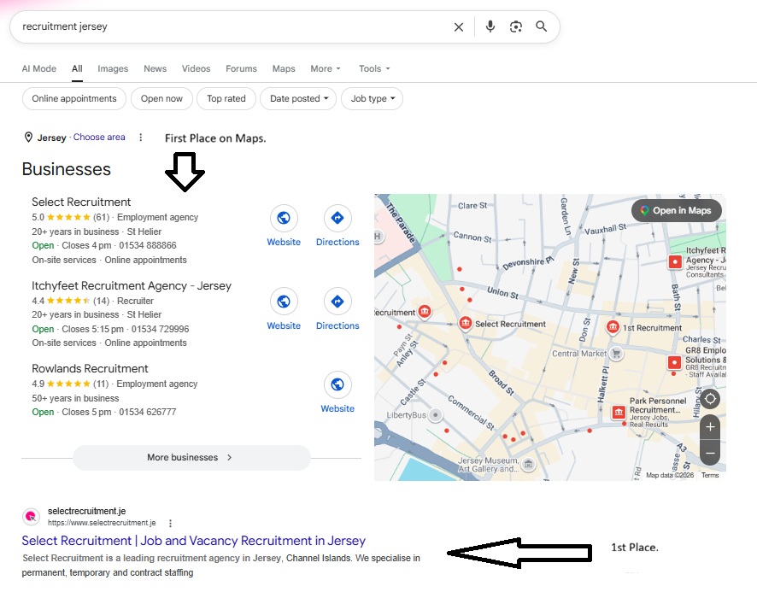Start voice search with the microphone icon
The image size is (757, 592).
(490, 26)
